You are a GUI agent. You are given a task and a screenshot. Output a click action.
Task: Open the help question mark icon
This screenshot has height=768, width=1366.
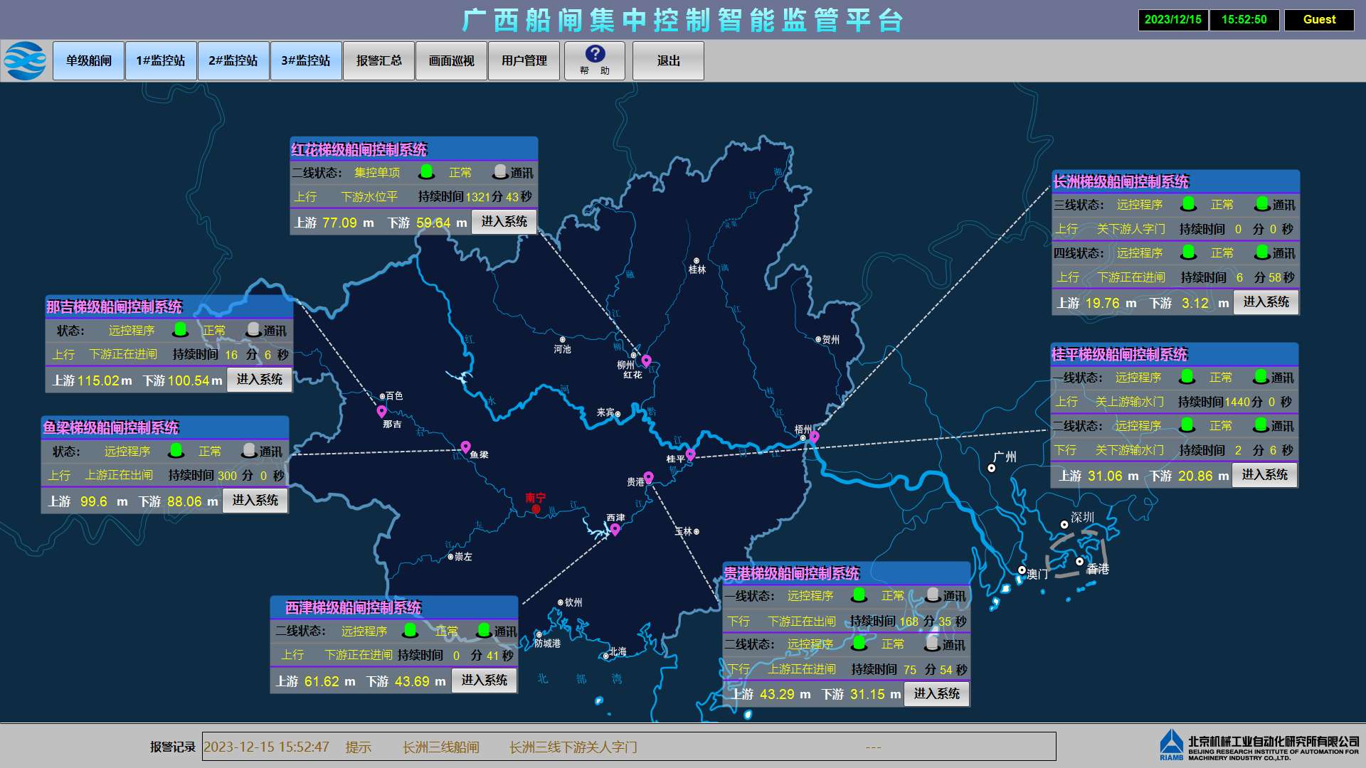point(595,54)
